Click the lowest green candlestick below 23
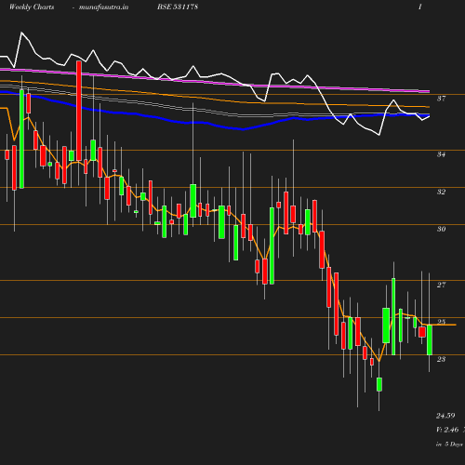This screenshot has height=465, width=465. click(x=379, y=384)
